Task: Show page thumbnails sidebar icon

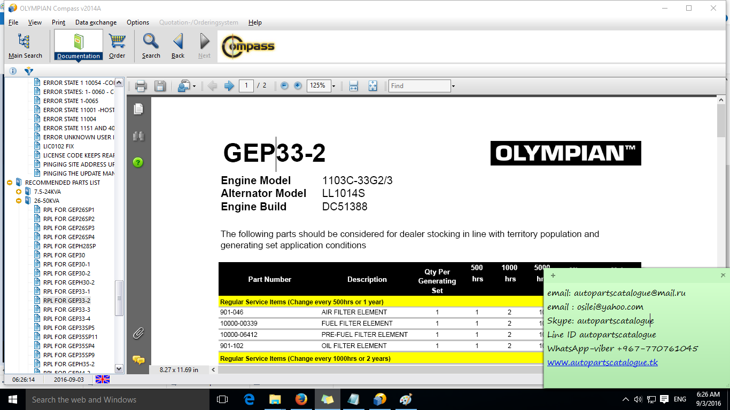Action: (x=137, y=108)
